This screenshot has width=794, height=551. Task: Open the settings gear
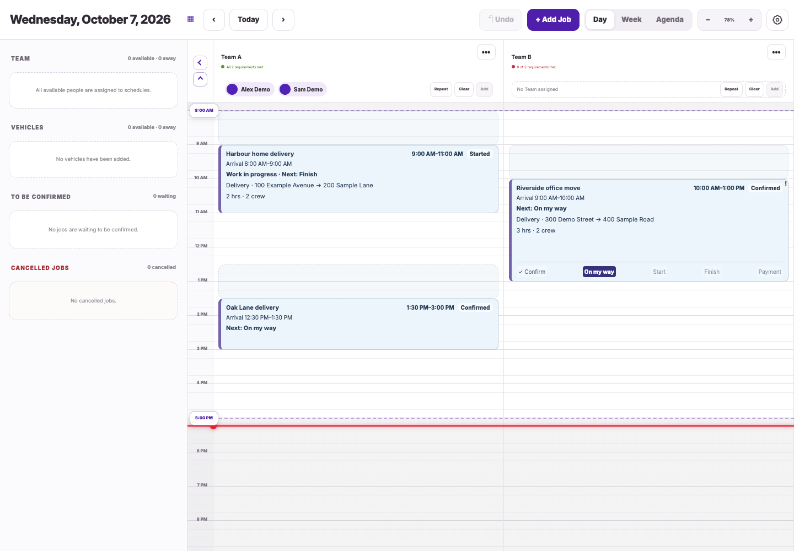point(777,20)
